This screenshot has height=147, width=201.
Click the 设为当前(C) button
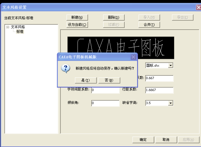(x=77, y=25)
